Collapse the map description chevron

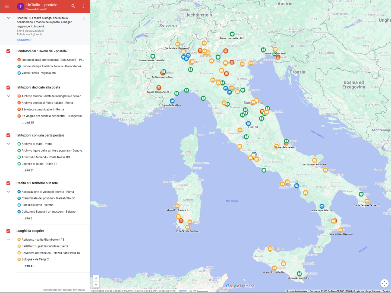coord(8,18)
